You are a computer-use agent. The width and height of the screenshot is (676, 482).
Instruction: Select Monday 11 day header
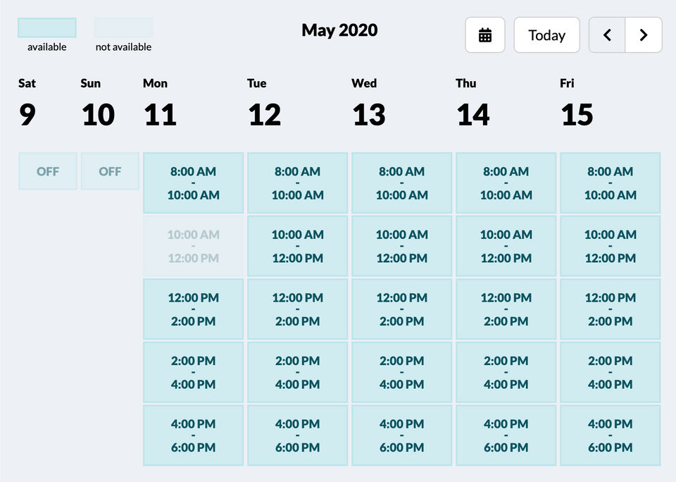tap(160, 104)
